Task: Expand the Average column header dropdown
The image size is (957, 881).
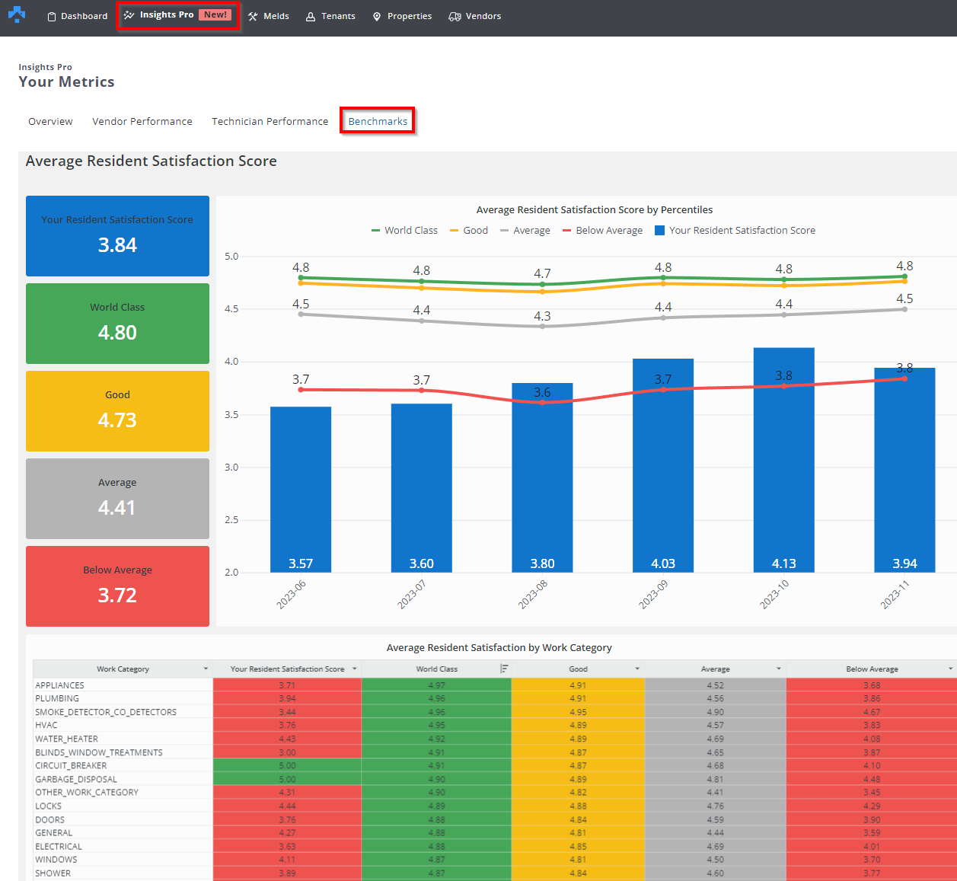Action: click(x=779, y=669)
